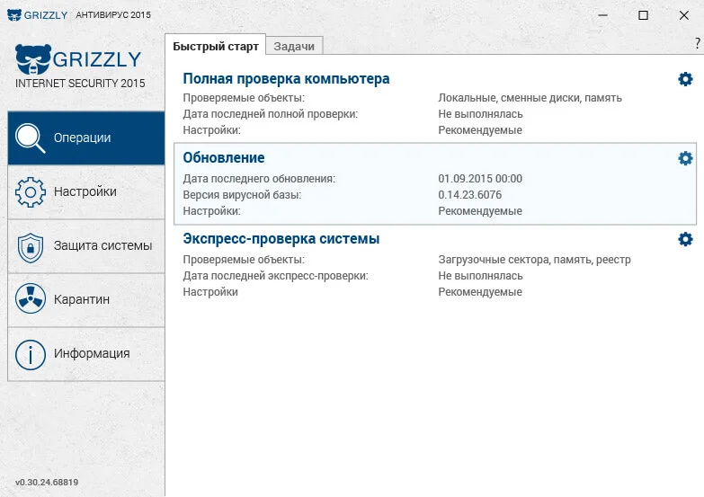Click the shield lock icon for Защита системы
704x497 pixels.
[30, 247]
